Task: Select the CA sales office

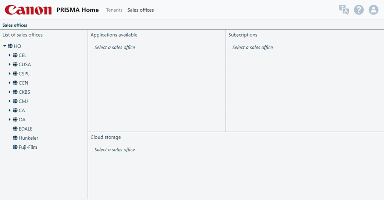Action: (x=22, y=110)
